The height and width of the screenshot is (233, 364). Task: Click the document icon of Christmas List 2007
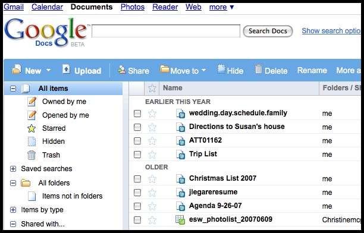(x=180, y=179)
